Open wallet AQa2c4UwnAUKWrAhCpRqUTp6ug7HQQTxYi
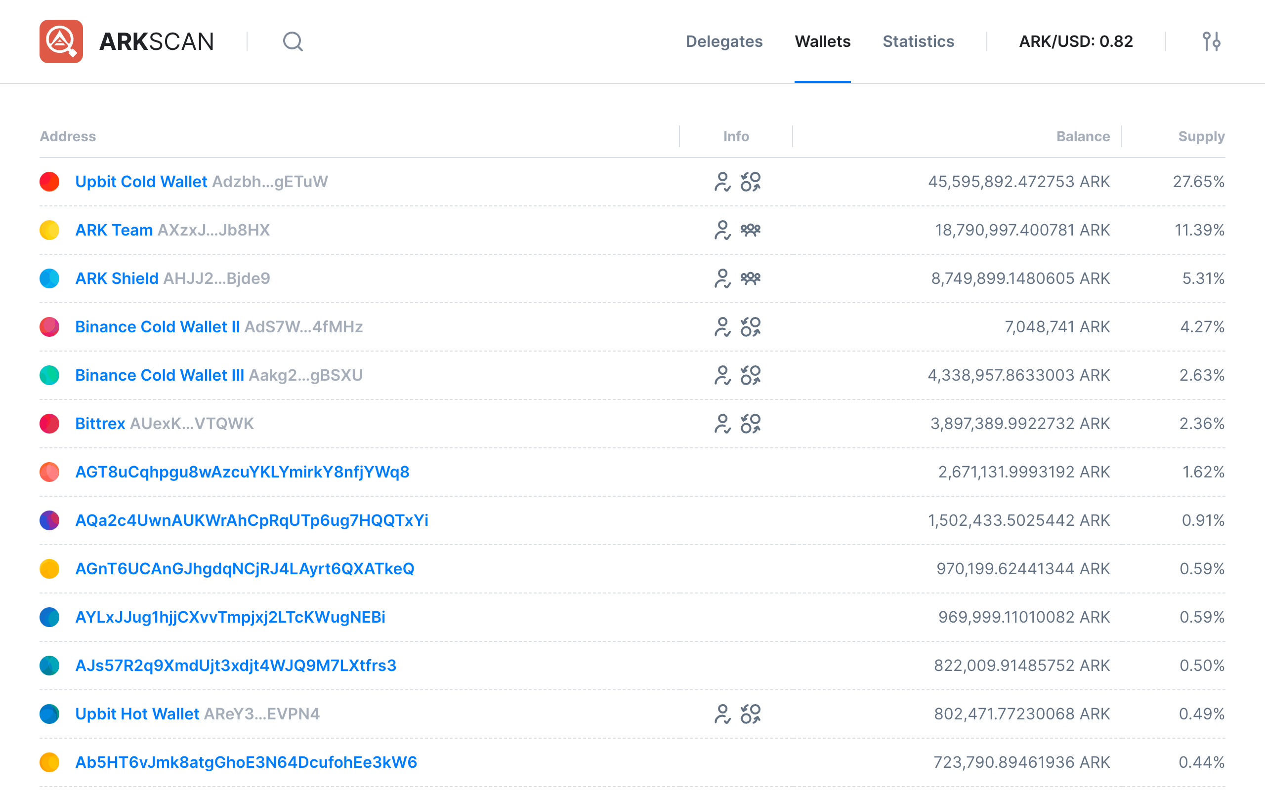Screen dimensions: 1265x790 tap(252, 520)
